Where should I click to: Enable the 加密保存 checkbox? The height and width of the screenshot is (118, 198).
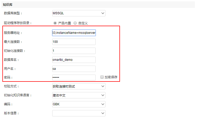(x=102, y=77)
